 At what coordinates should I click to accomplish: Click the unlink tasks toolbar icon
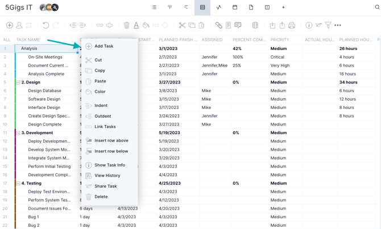[x=109, y=25]
